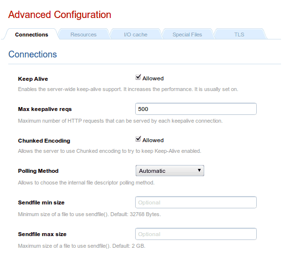Click the blue Connections section heading

pos(33,54)
